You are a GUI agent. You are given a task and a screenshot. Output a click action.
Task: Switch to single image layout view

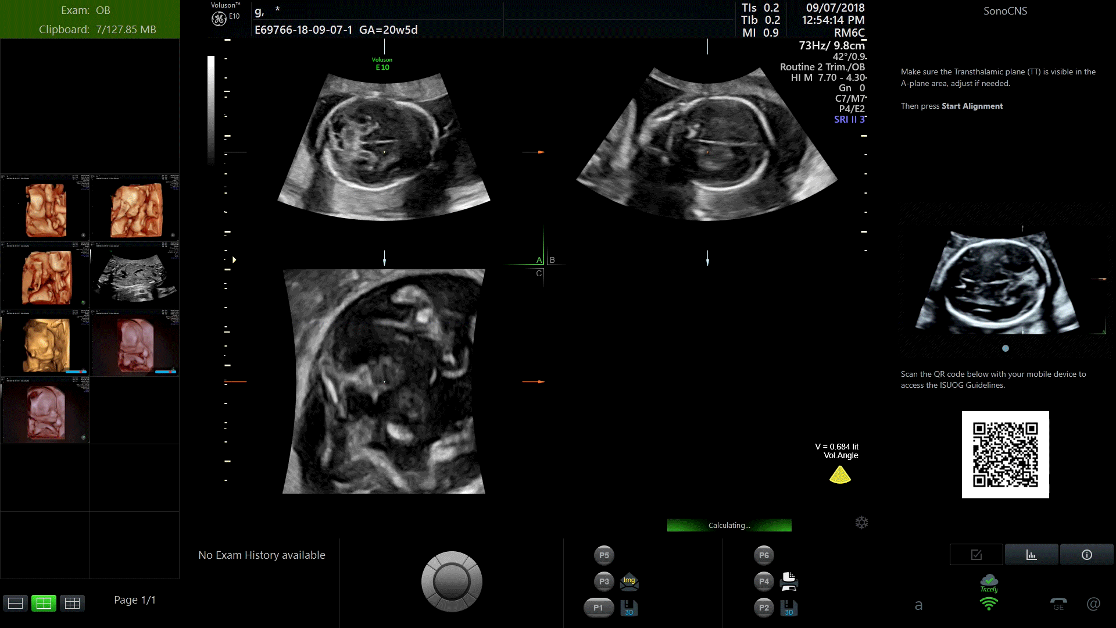[x=15, y=603]
